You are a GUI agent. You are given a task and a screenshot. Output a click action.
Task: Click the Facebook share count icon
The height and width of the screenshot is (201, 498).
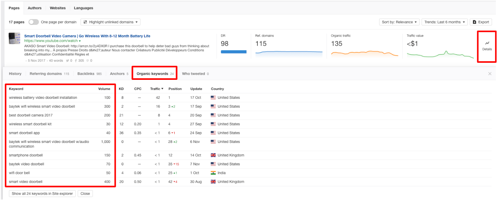tap(76, 61)
